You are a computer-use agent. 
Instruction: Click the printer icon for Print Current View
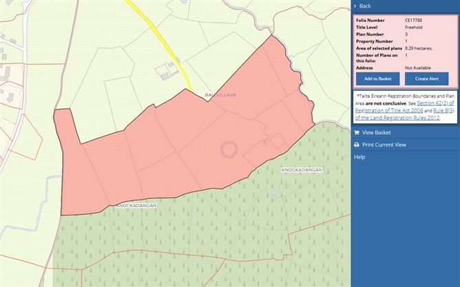pyautogui.click(x=356, y=145)
